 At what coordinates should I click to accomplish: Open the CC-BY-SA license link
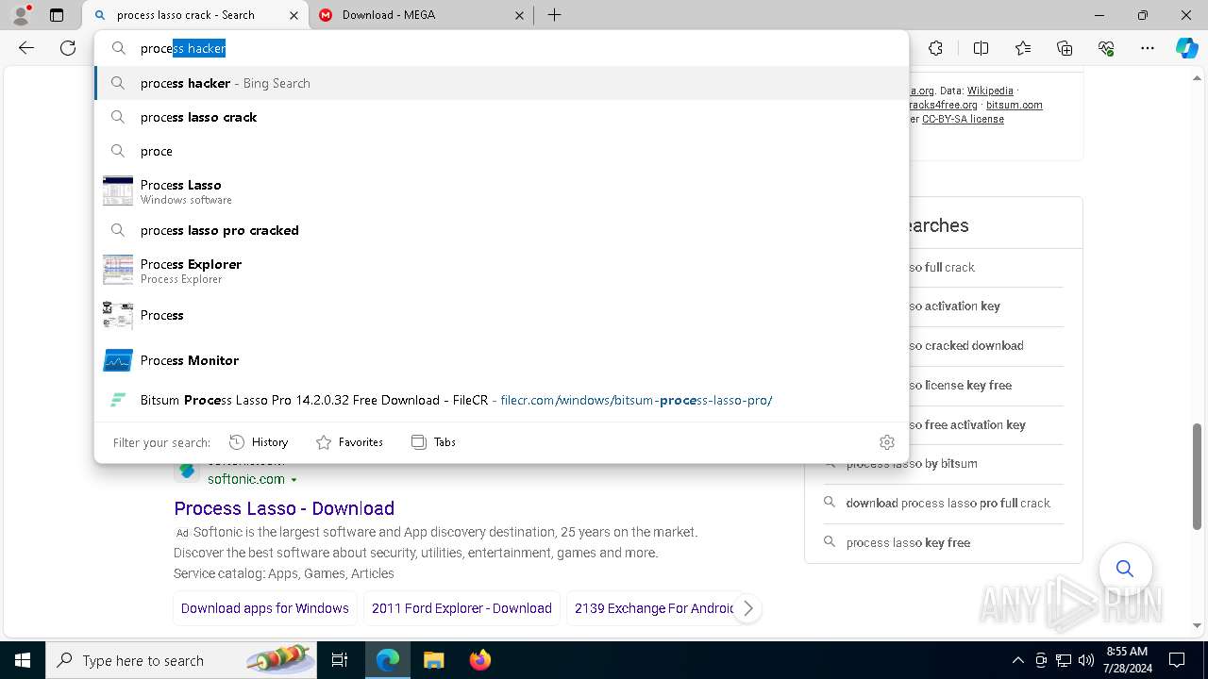[963, 119]
